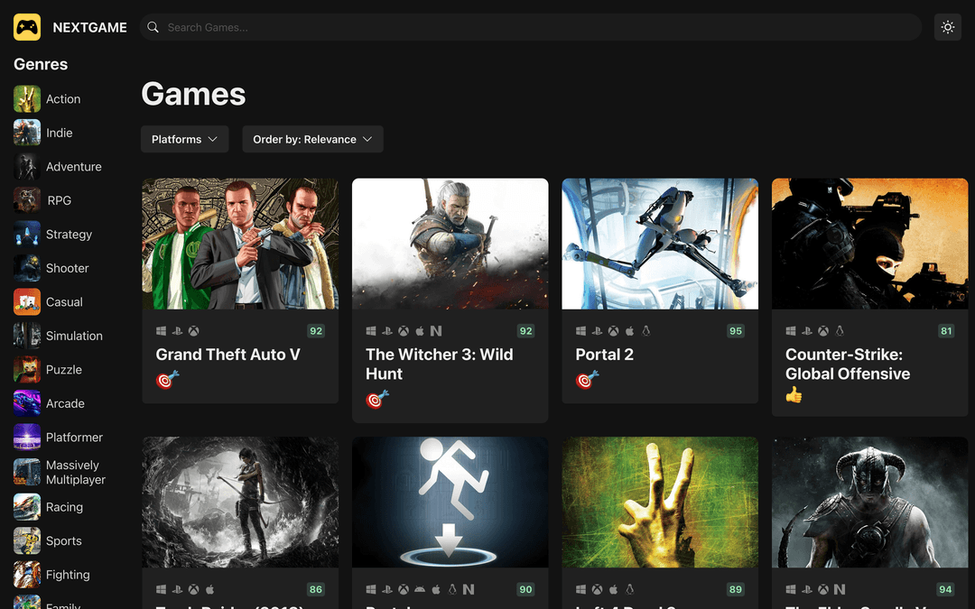Go to the Shooter genre
975x609 pixels.
click(67, 268)
